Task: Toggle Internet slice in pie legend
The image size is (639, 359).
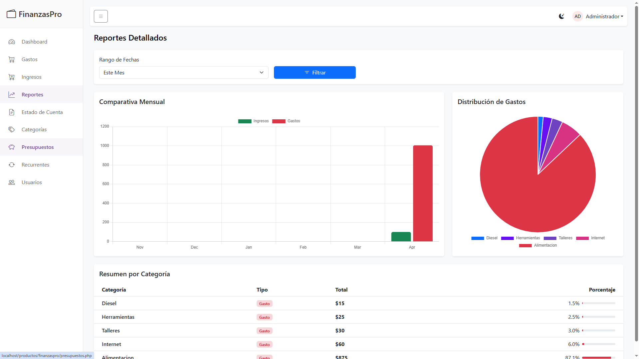Action: (590, 238)
